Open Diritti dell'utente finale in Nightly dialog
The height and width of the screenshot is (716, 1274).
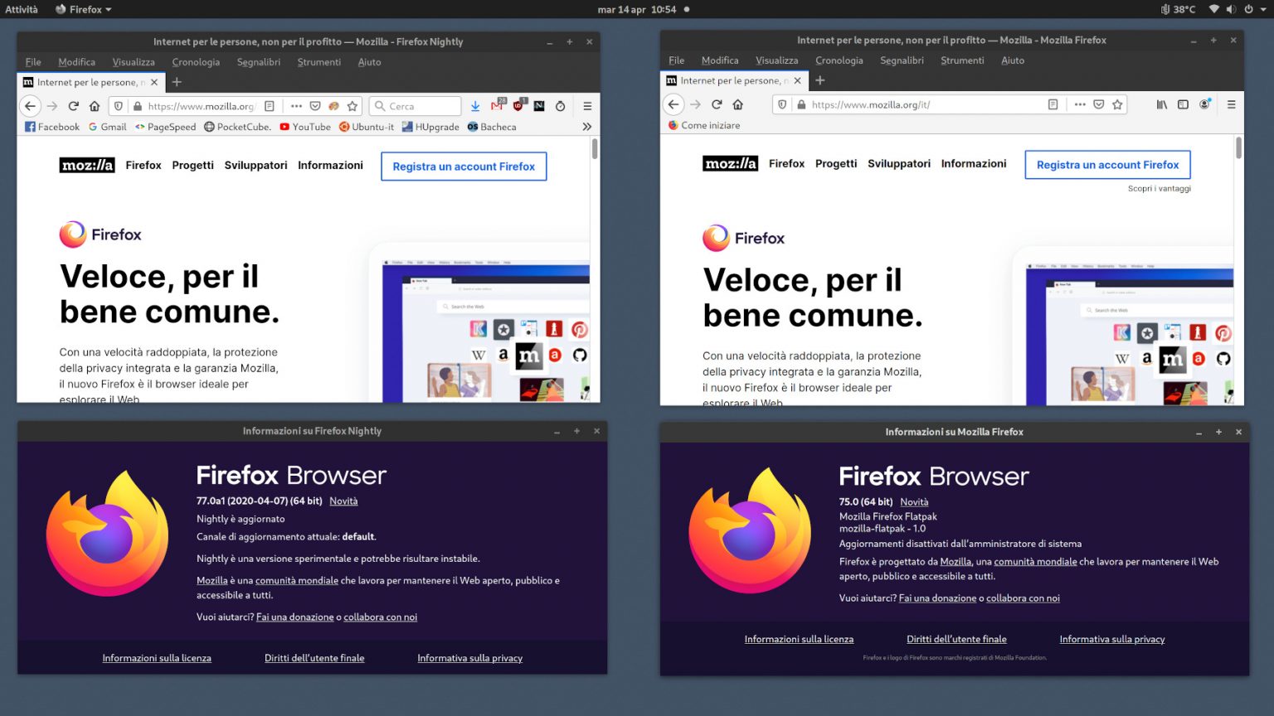click(x=314, y=659)
